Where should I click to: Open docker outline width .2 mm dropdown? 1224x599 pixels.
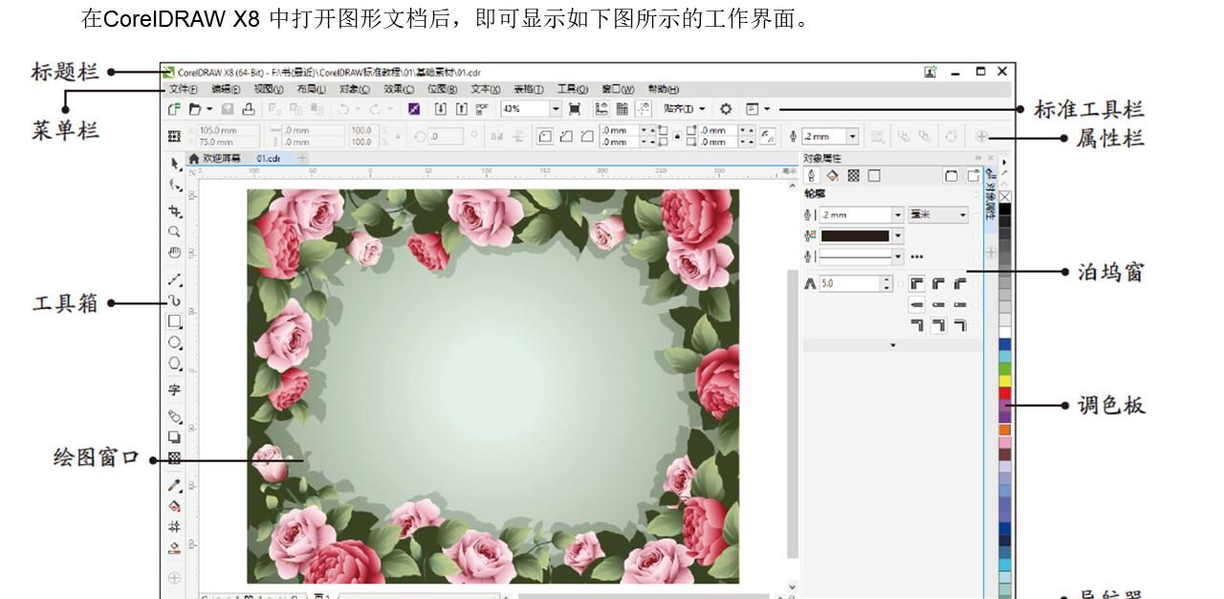tap(898, 215)
